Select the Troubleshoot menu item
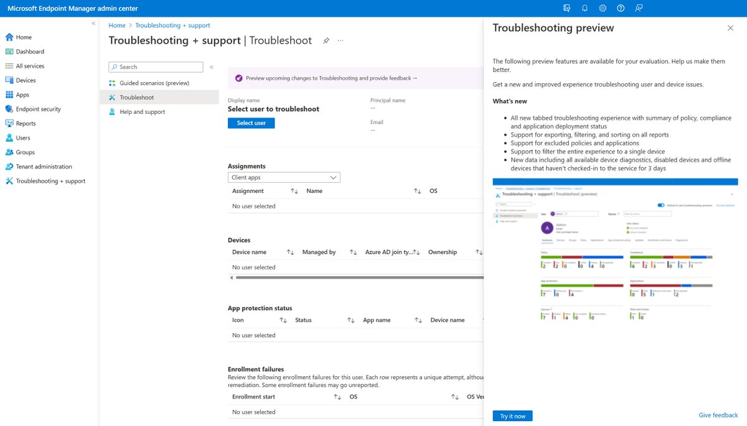Image resolution: width=747 pixels, height=426 pixels. (159, 98)
